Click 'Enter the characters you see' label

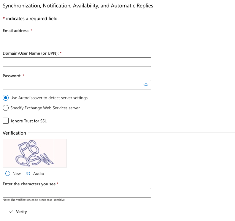[29, 184]
